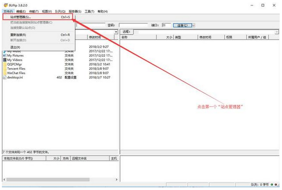Click the date 2018/3/2 10:41

click(x=100, y=64)
